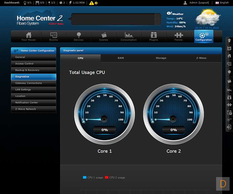The height and width of the screenshot is (194, 233).
Task: Click the yellow warning notification icon
Action: pos(92,3)
